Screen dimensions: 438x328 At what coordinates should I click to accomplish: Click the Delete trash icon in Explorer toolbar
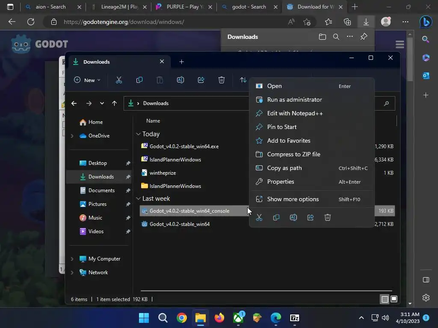[x=221, y=80]
